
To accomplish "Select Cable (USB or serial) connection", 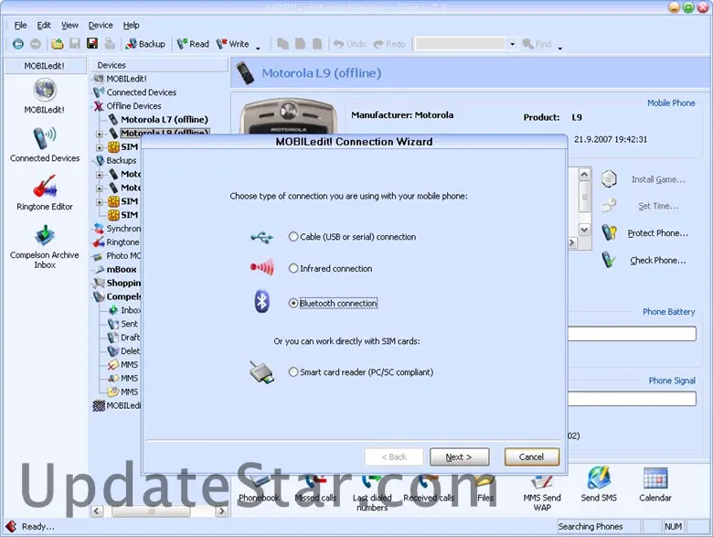I will point(293,237).
